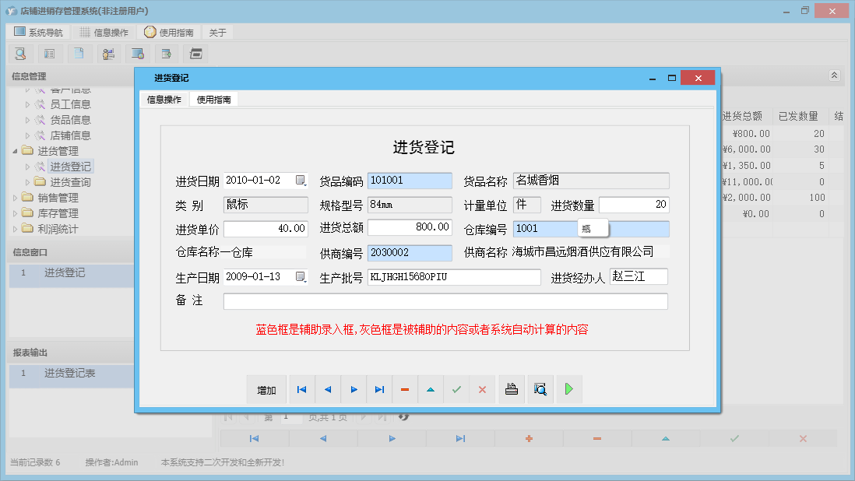This screenshot has width=855, height=481.
Task: Open the 进货日期 calendar date picker
Action: coord(301,180)
